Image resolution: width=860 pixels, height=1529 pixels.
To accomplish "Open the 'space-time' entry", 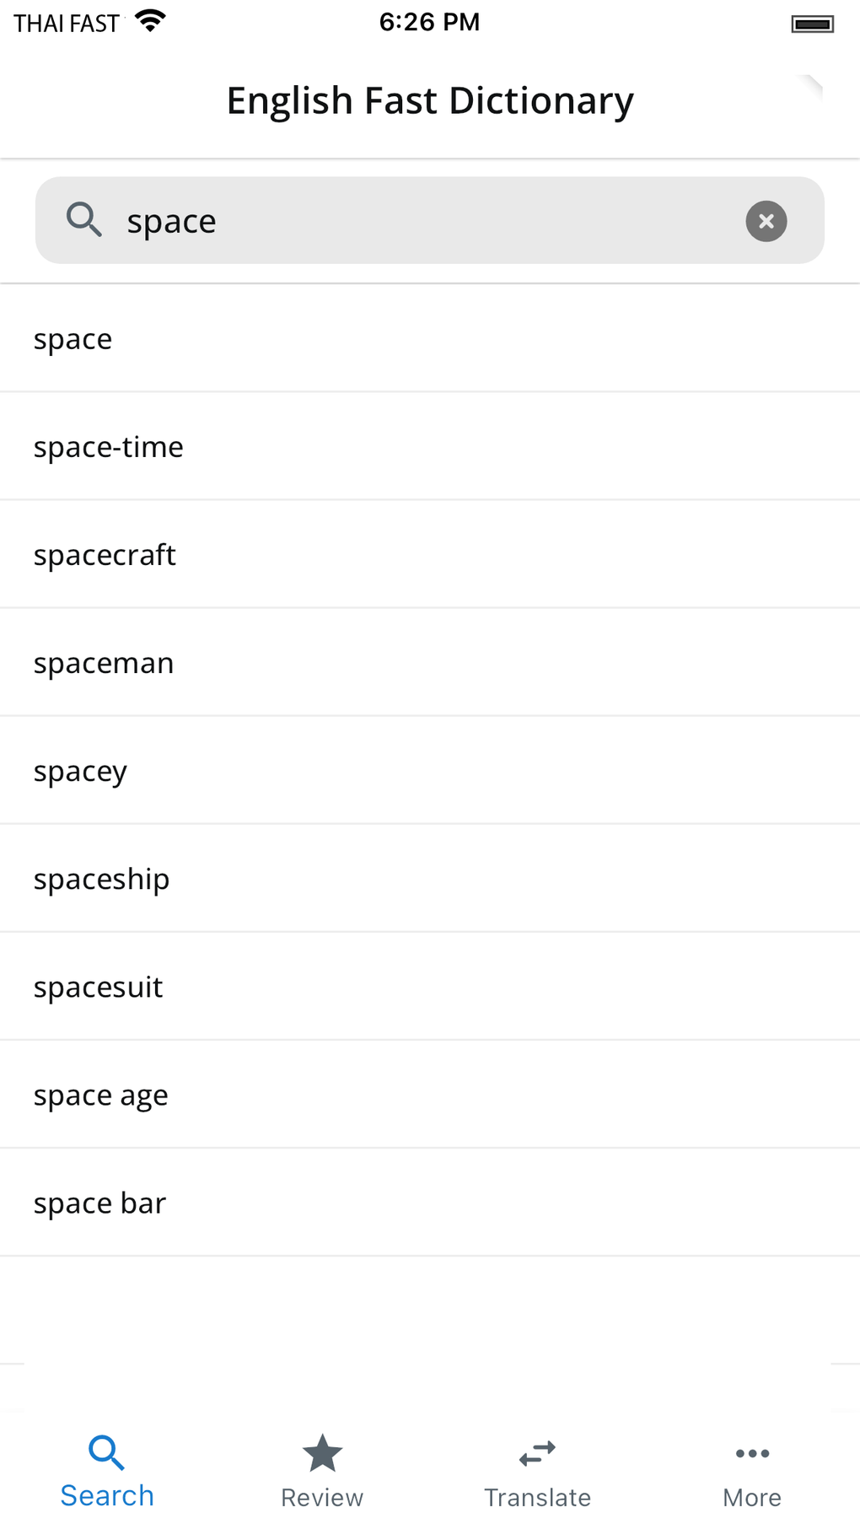I will tap(109, 447).
